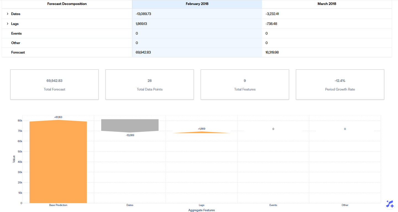Select the February 2018 column header
The width and height of the screenshot is (398, 212).
pos(197,4)
